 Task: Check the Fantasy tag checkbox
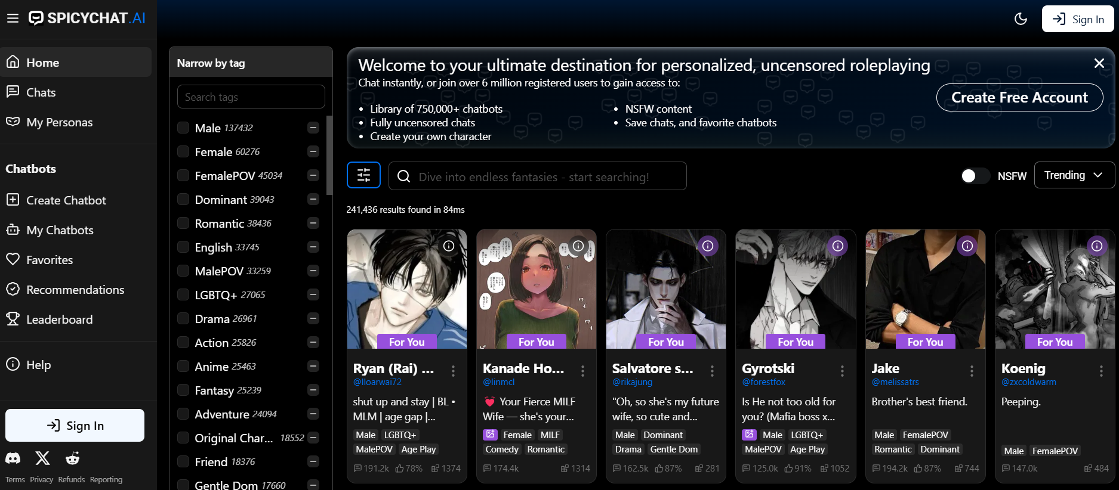(x=183, y=390)
